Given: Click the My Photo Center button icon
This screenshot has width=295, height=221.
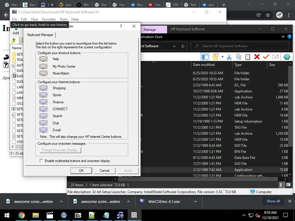Looking at the screenshot, I should click(x=43, y=66).
